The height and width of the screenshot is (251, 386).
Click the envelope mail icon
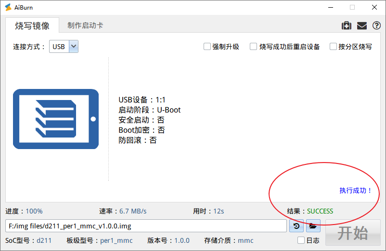click(361, 25)
